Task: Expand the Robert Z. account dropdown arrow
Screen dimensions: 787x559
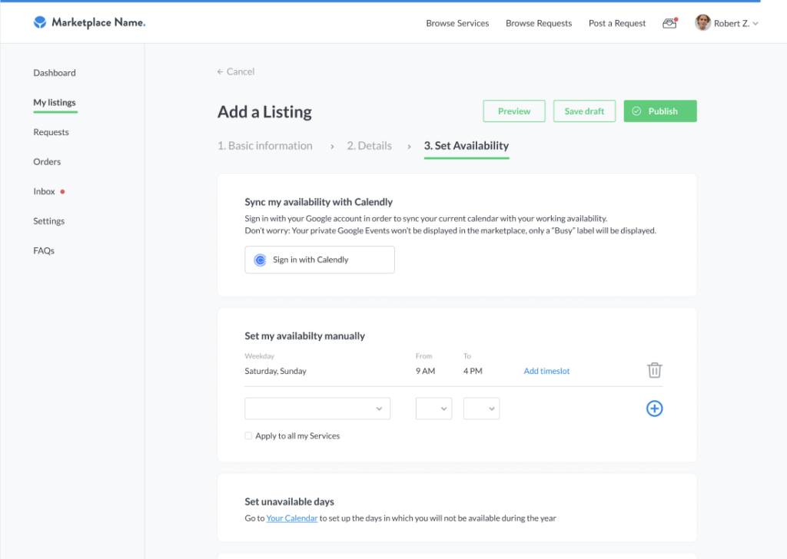Action: pyautogui.click(x=755, y=24)
